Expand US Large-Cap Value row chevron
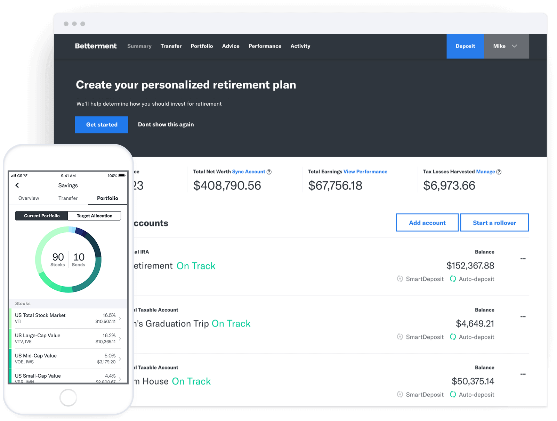 (120, 338)
